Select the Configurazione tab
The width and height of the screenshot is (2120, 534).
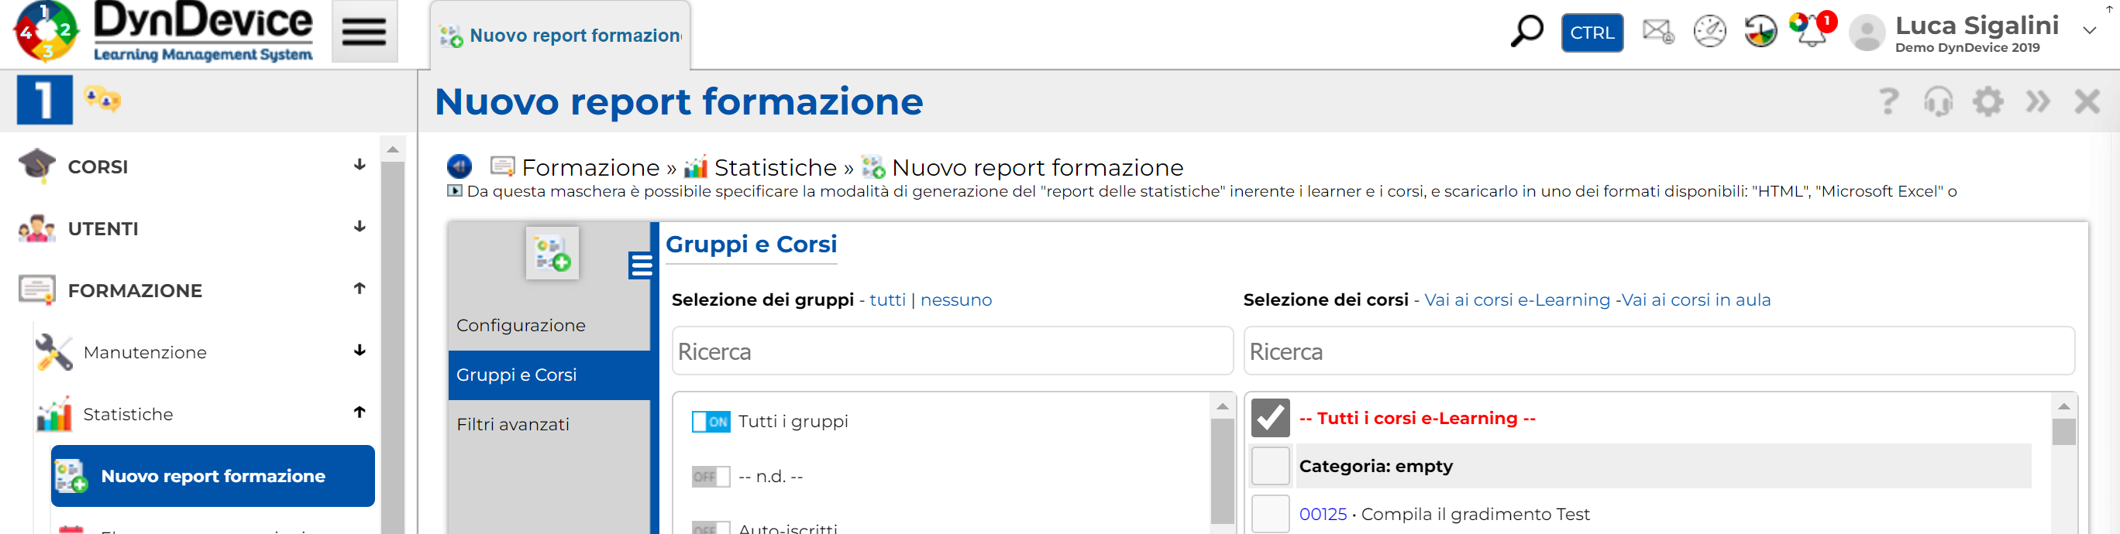click(521, 325)
